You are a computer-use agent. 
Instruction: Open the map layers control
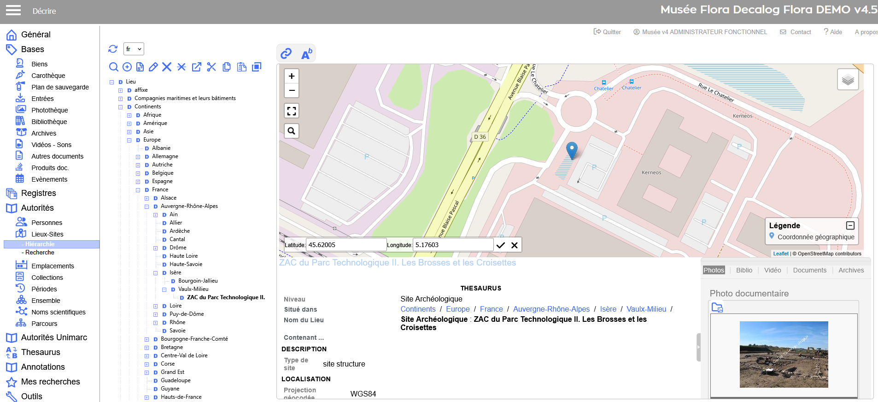[848, 80]
